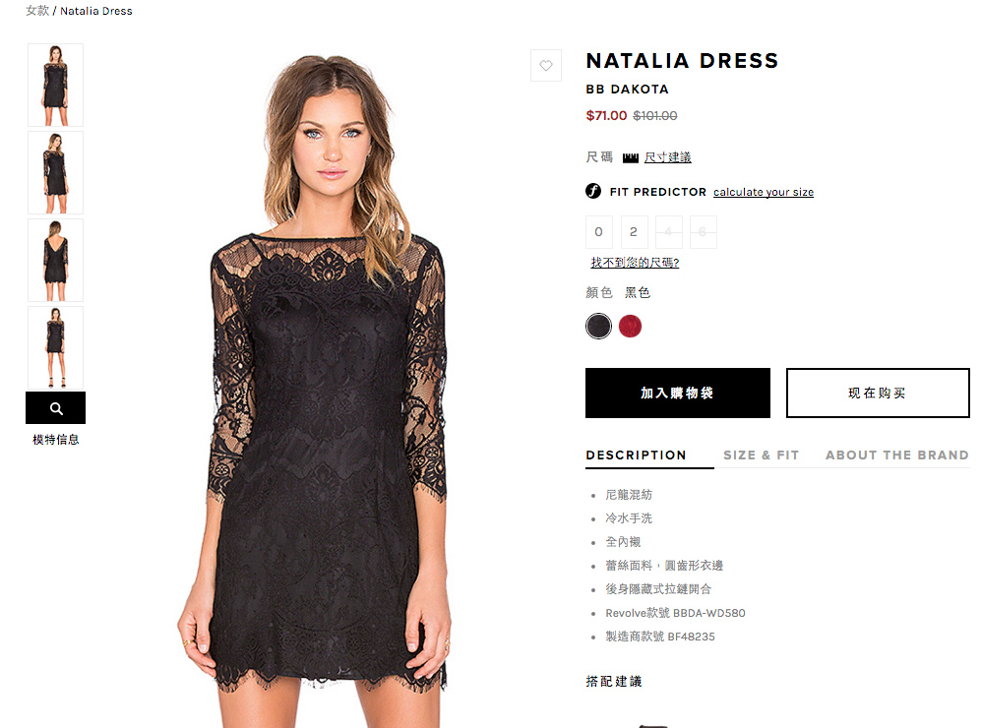This screenshot has height=728, width=981.
Task: Choose the black color swatch
Action: tap(598, 326)
